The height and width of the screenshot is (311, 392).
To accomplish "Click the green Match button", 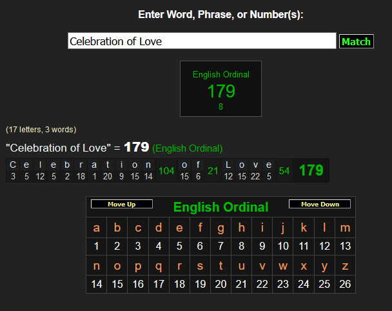I will point(356,41).
